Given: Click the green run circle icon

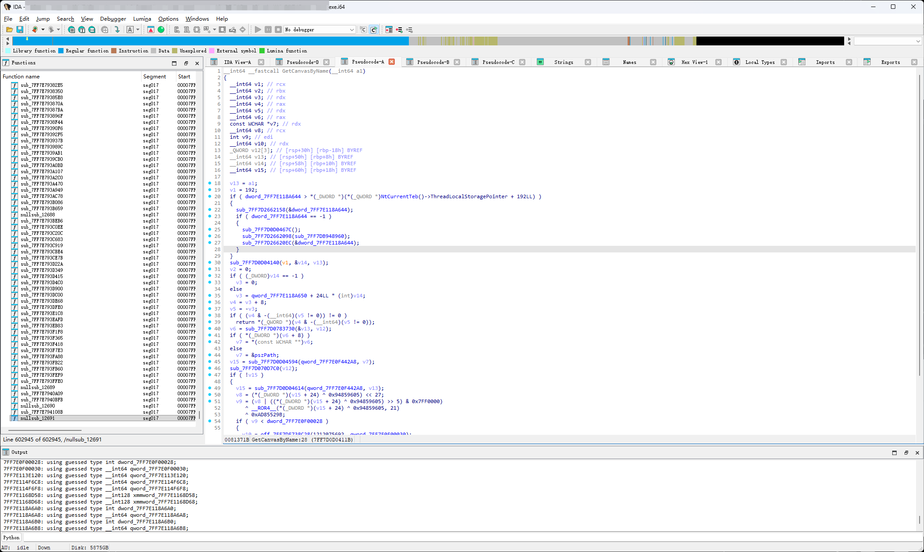Looking at the screenshot, I should pyautogui.click(x=161, y=30).
